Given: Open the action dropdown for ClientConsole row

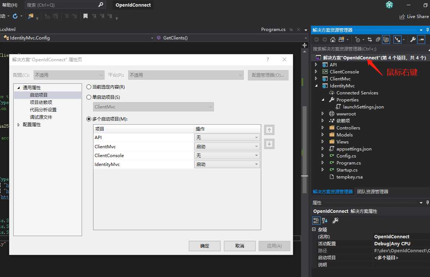Looking at the screenshot, I should coord(227,156).
